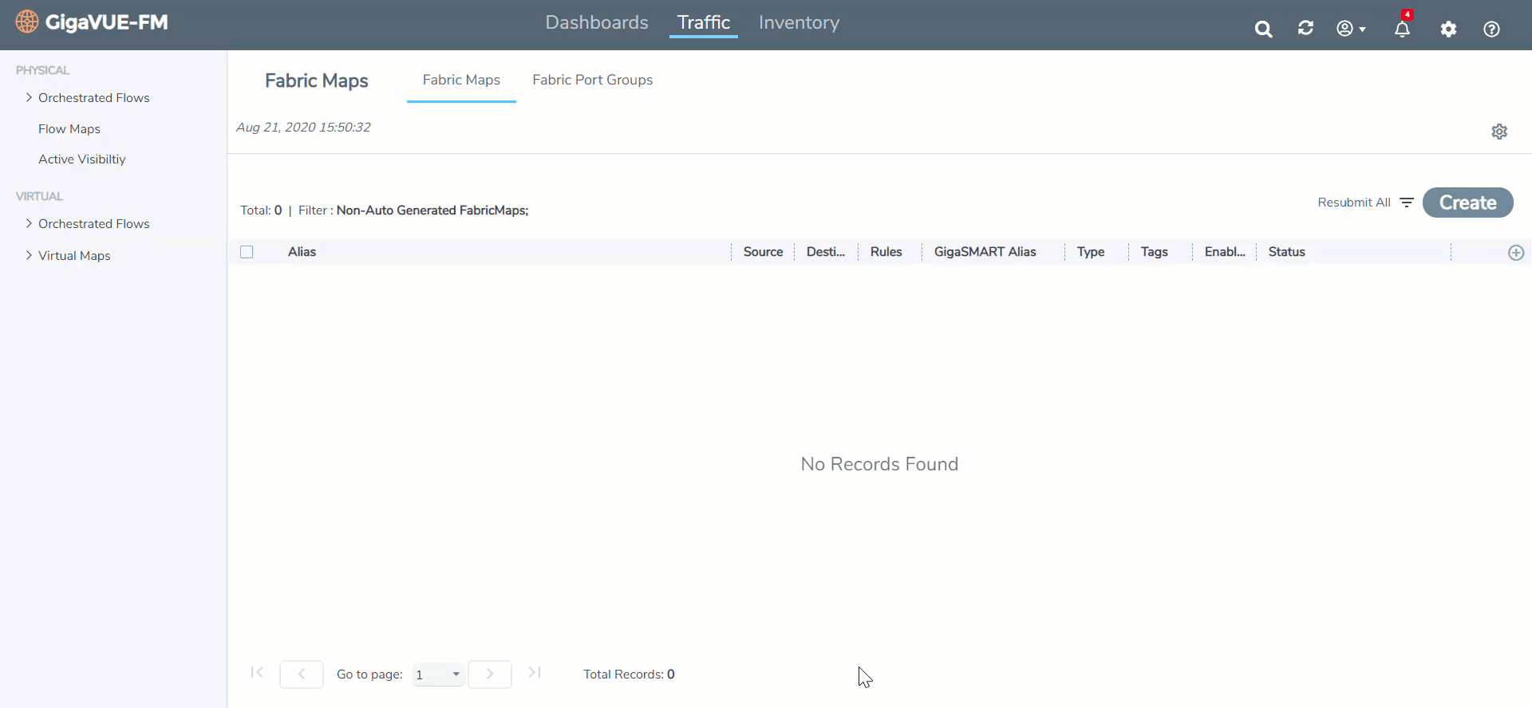The height and width of the screenshot is (708, 1532).
Task: Expand the Virtual Maps tree item
Action: 29,256
